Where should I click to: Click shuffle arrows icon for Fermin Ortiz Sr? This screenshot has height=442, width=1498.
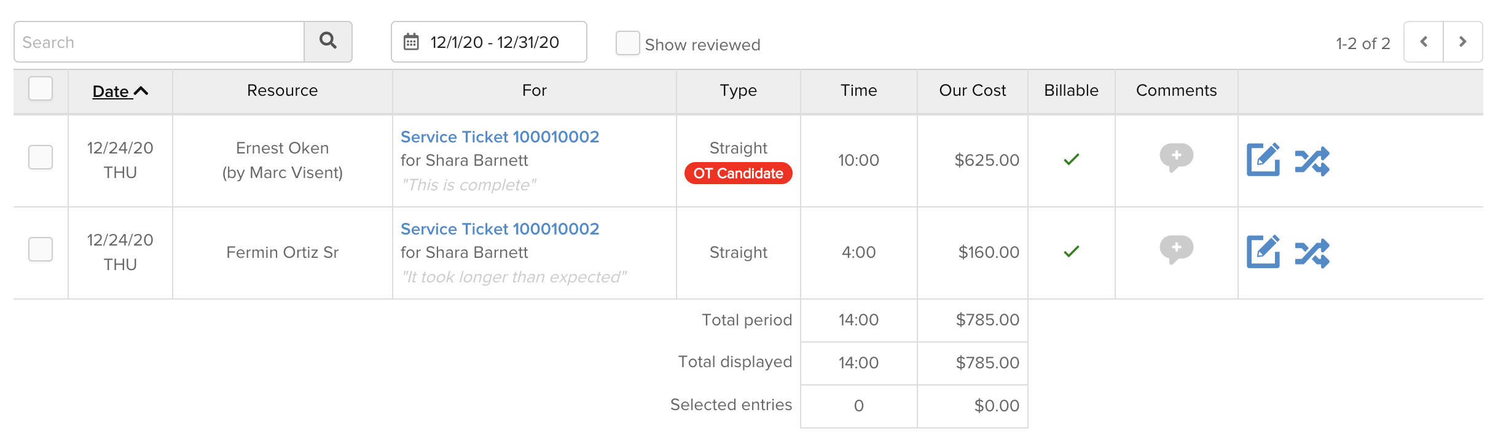1312,253
